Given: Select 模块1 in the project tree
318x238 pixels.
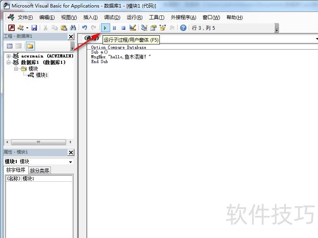Looking at the screenshot, I should (x=42, y=75).
